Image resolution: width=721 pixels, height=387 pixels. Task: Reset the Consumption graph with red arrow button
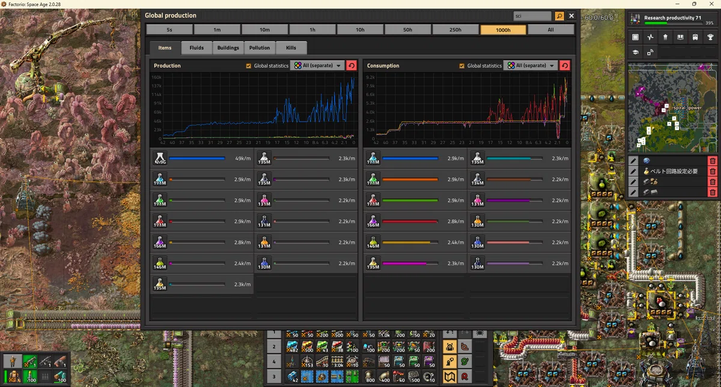(x=565, y=65)
